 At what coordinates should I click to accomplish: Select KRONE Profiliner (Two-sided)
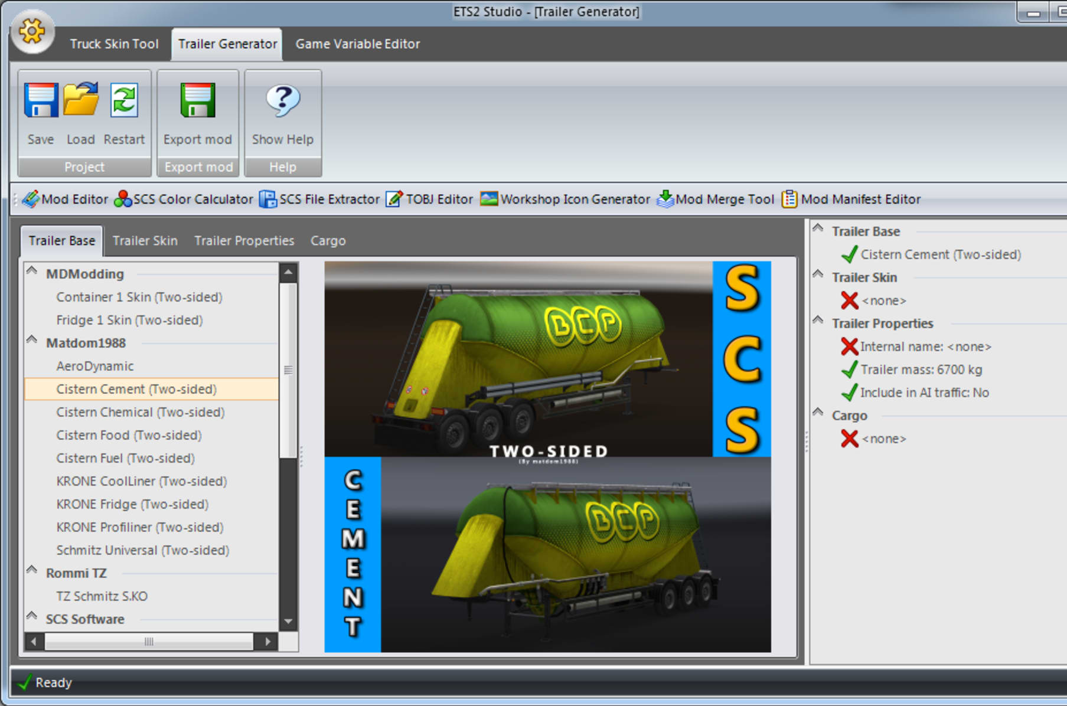[140, 527]
